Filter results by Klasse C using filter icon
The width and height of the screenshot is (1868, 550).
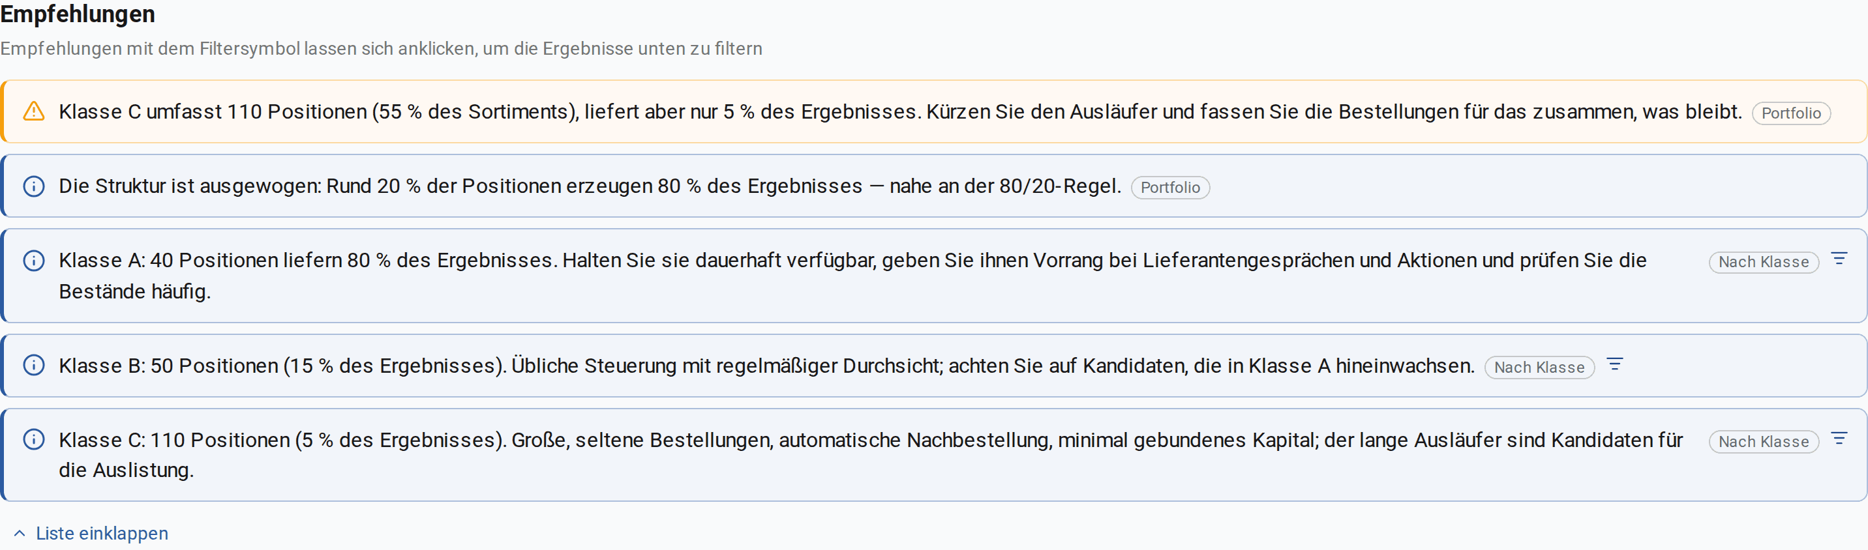click(1839, 439)
